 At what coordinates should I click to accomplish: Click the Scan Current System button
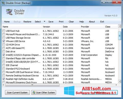17,93
